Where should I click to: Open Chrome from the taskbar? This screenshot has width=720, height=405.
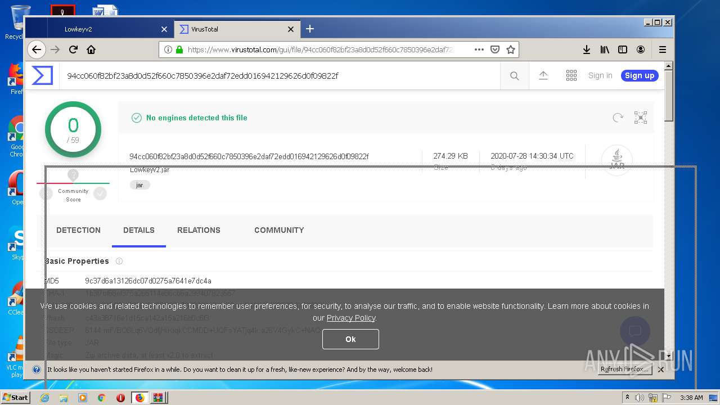point(101,398)
